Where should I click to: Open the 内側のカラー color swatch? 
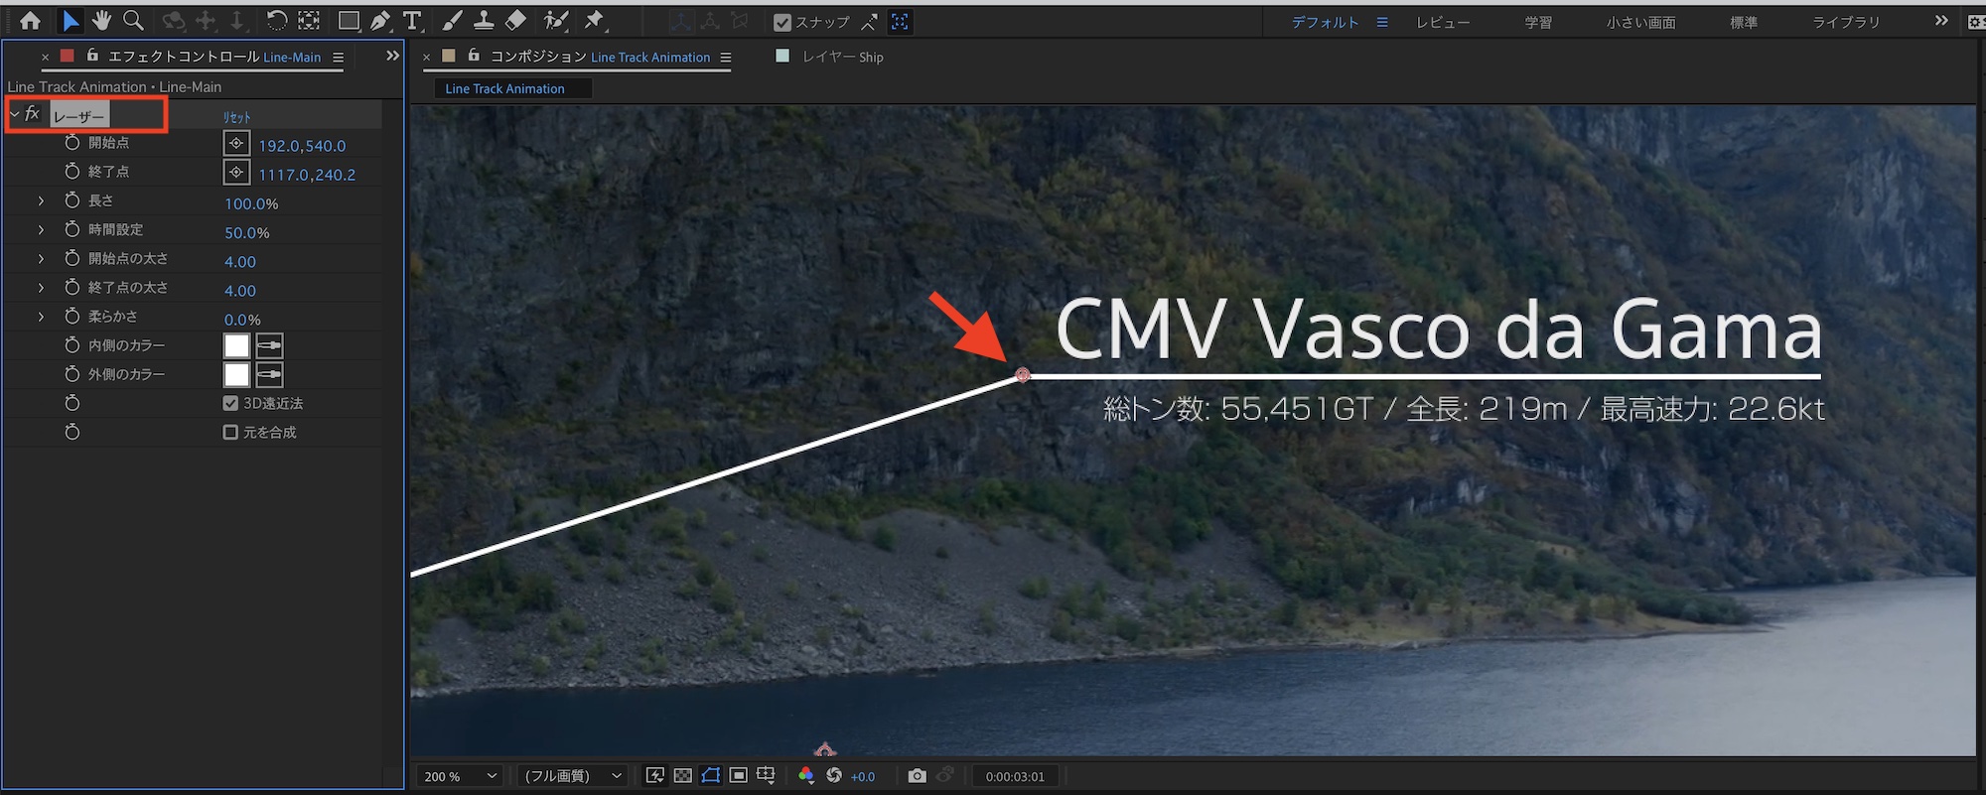pos(236,345)
